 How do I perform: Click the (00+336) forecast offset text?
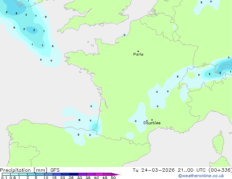[x=220, y=170]
